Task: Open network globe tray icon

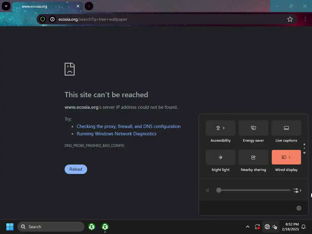Action: [267, 227]
